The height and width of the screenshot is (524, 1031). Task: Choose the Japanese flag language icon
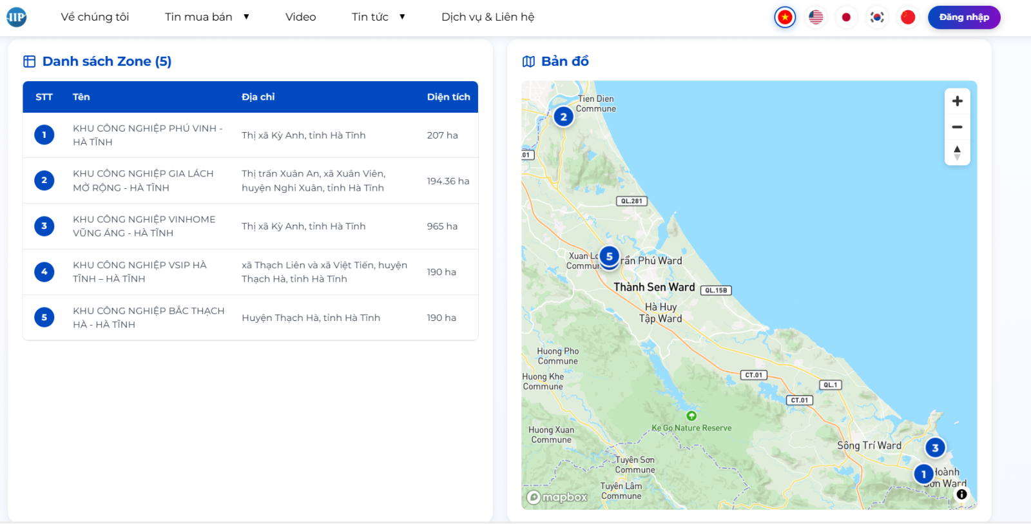click(x=846, y=17)
